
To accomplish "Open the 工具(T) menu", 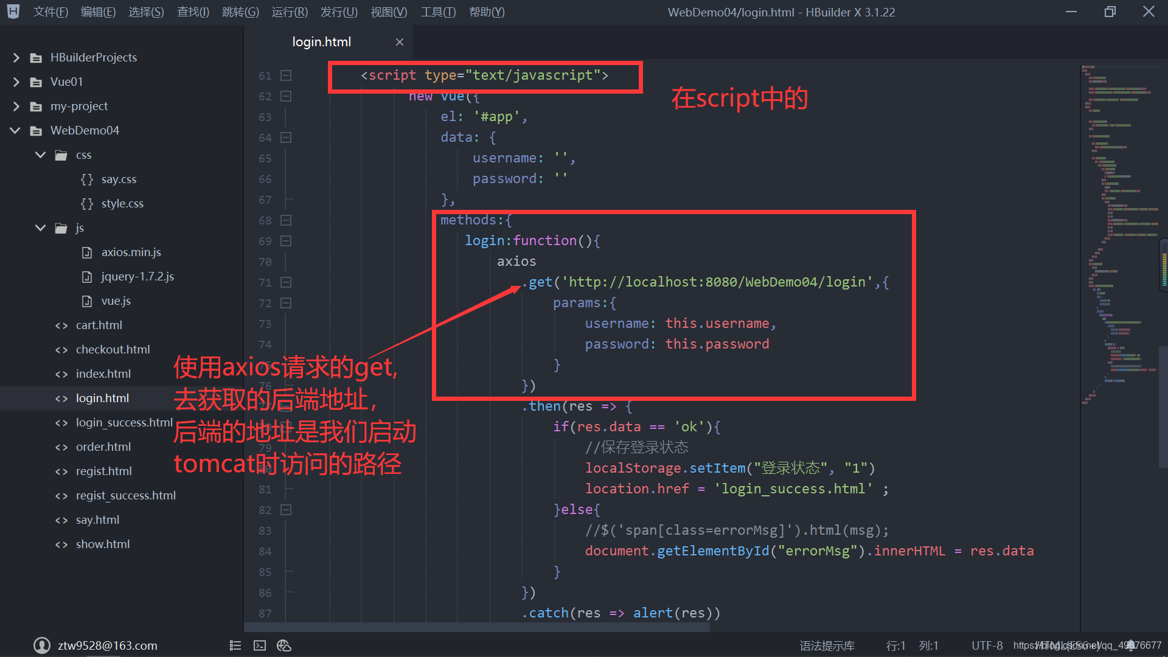I will tap(438, 12).
